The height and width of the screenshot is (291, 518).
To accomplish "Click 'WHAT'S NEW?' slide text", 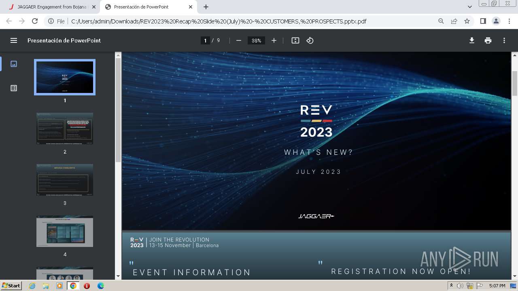I will 318,152.
